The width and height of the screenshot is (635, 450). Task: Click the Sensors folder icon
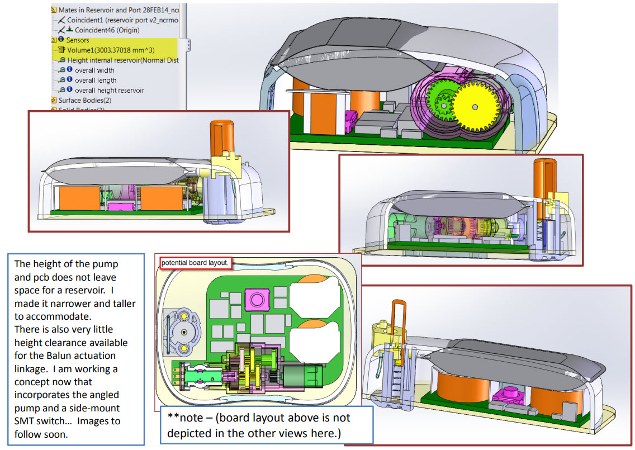coord(54,40)
